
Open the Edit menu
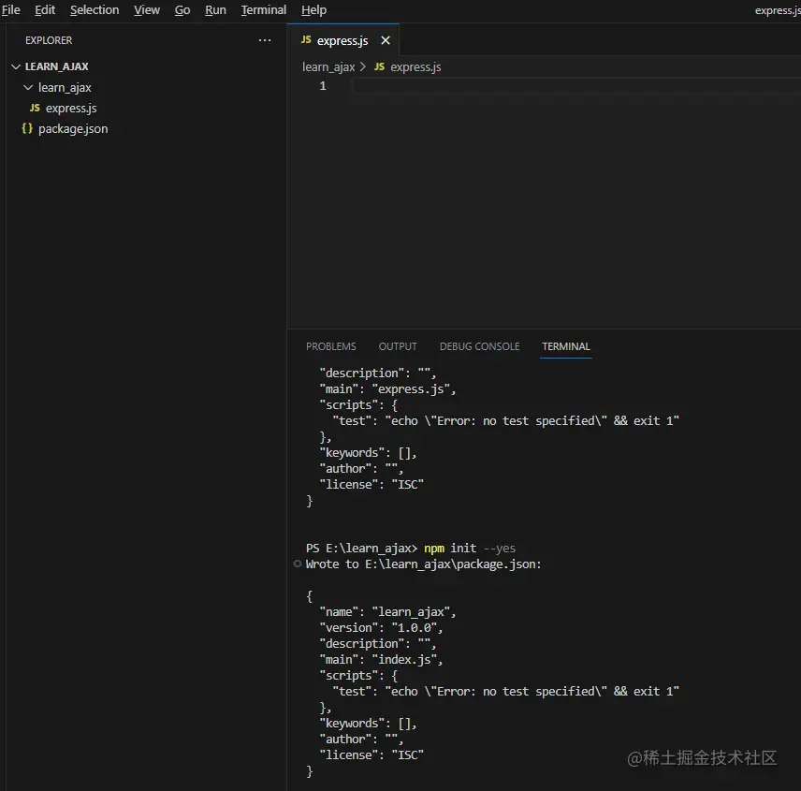[44, 9]
